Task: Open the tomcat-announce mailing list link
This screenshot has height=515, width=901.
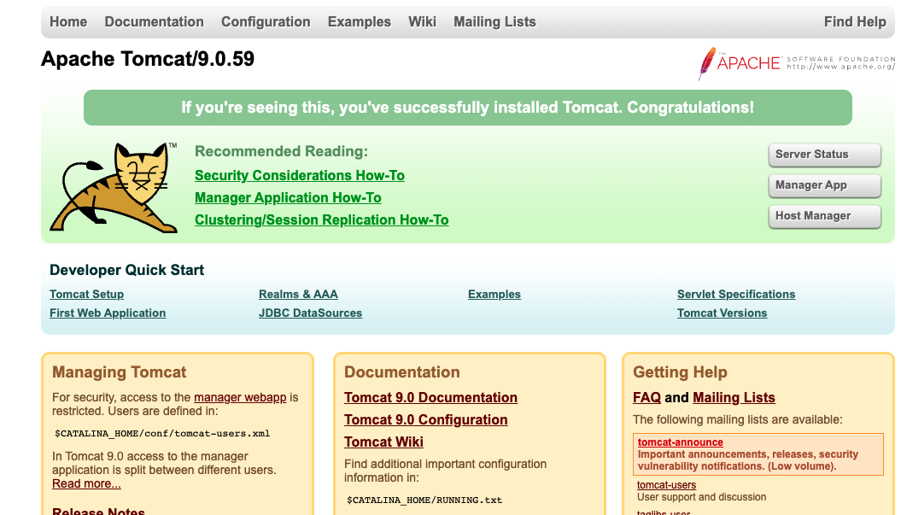Action: click(x=681, y=442)
